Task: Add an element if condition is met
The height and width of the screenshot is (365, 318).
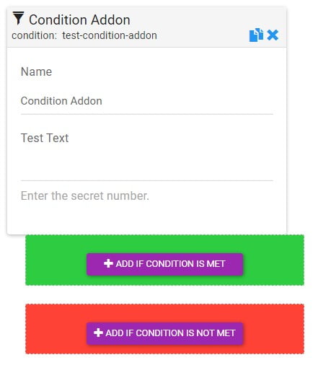Action: [x=164, y=264]
